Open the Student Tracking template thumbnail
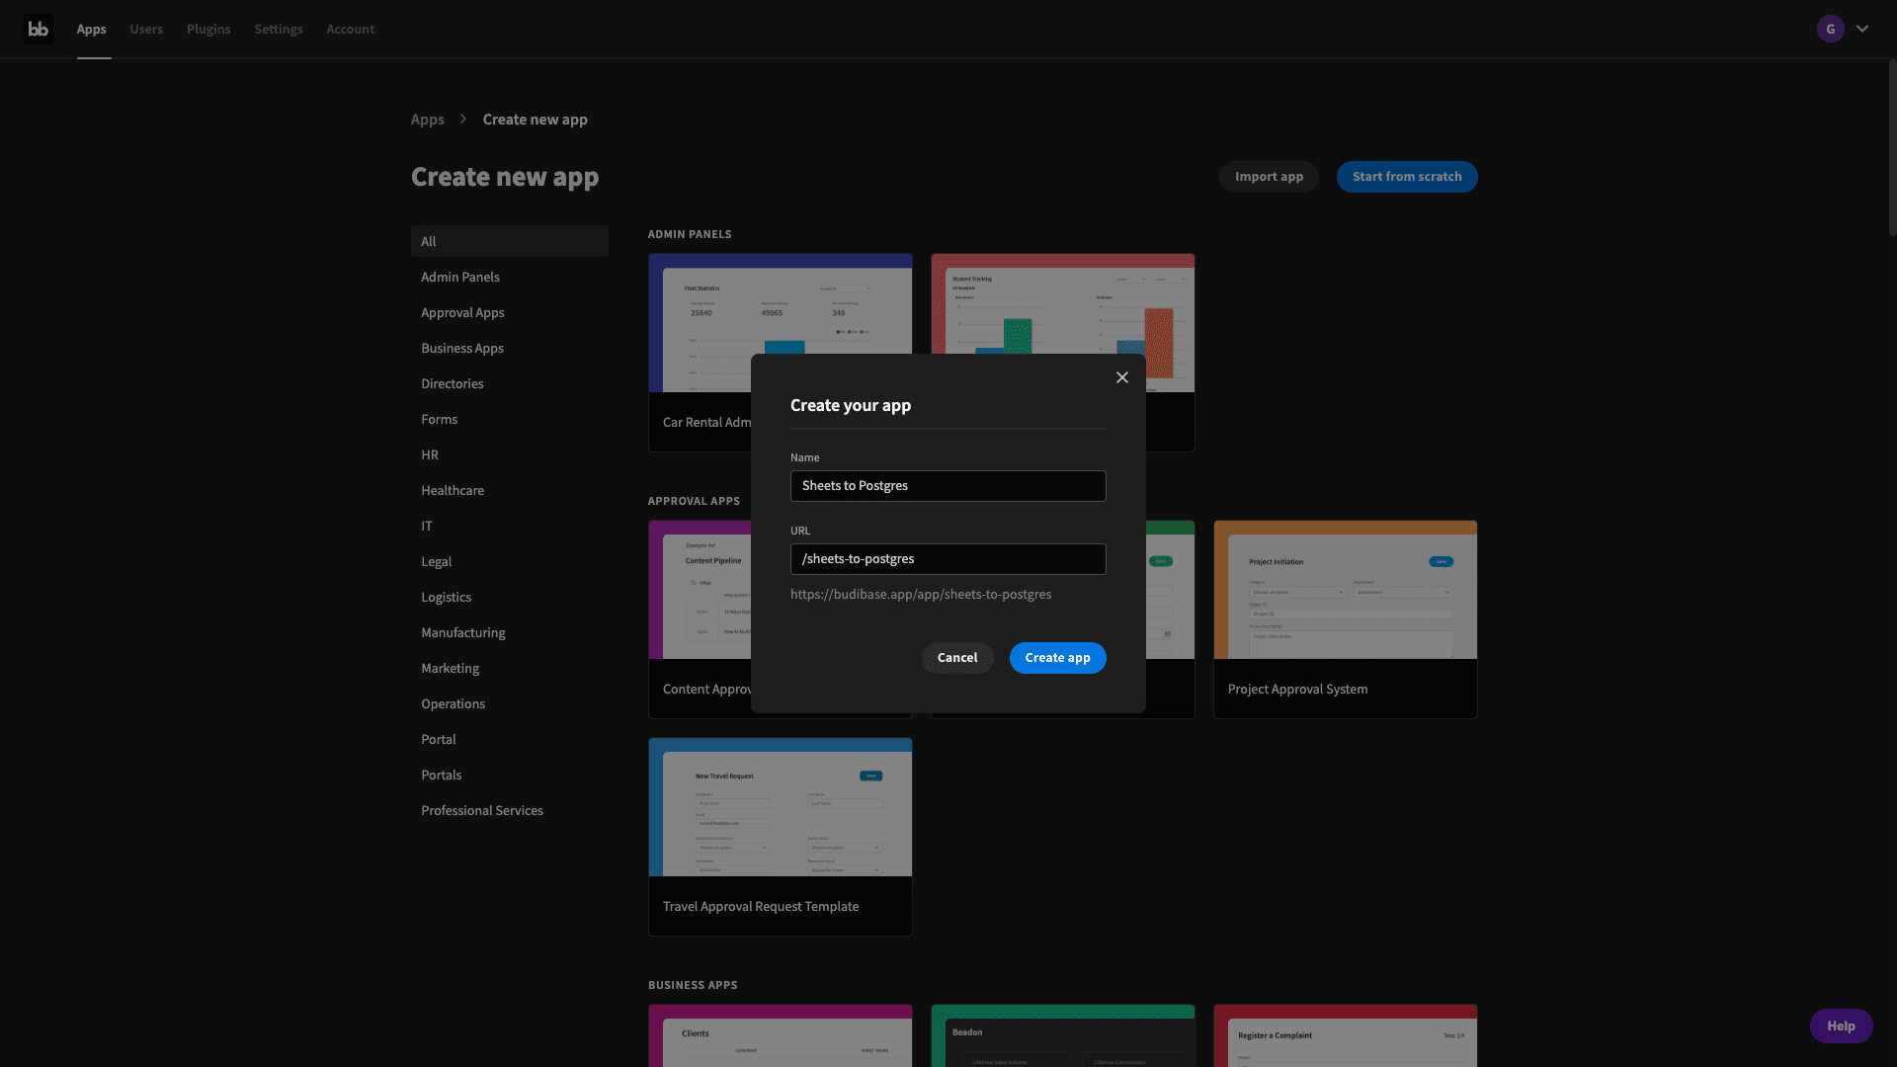 coord(1063,303)
